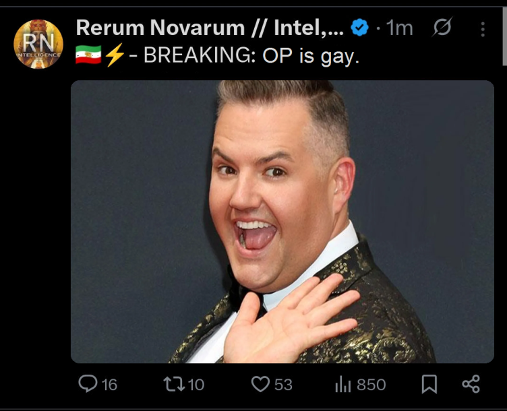Viewport: 507px width, 411px height.
Task: Open the Rerum Novarum // Intel display name
Action: point(210,28)
